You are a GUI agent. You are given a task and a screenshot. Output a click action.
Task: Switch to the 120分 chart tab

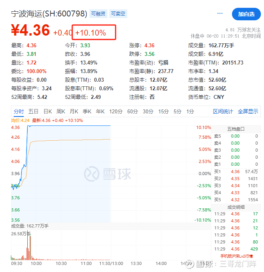click(116, 111)
